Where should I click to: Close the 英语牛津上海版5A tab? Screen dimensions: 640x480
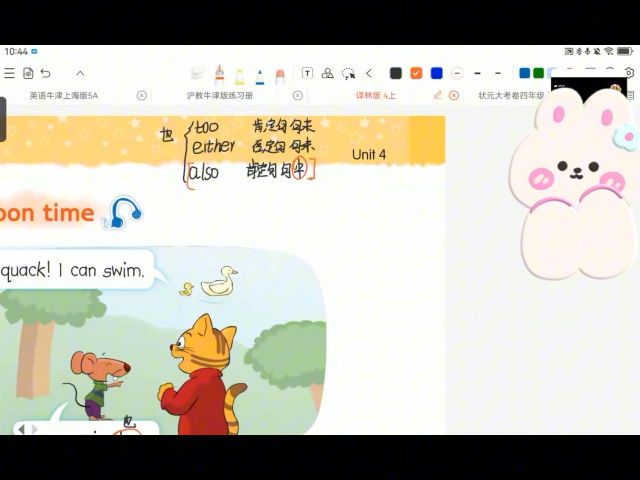click(x=142, y=96)
